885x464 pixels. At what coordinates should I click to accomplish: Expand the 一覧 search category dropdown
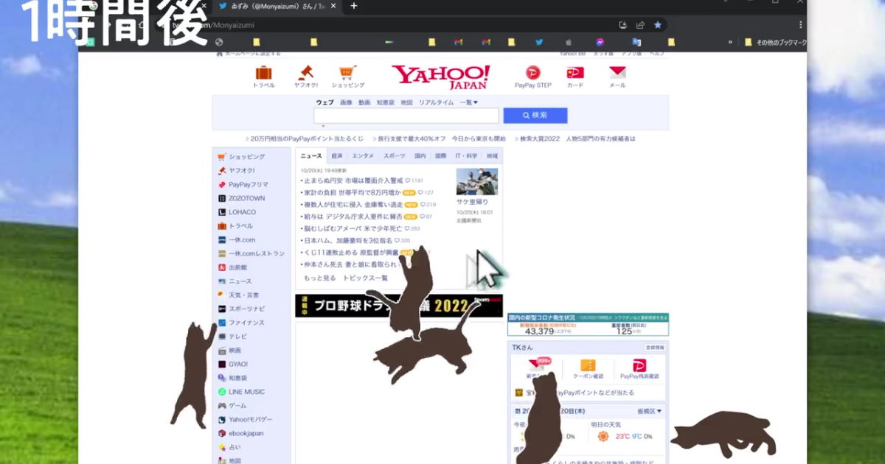click(469, 102)
